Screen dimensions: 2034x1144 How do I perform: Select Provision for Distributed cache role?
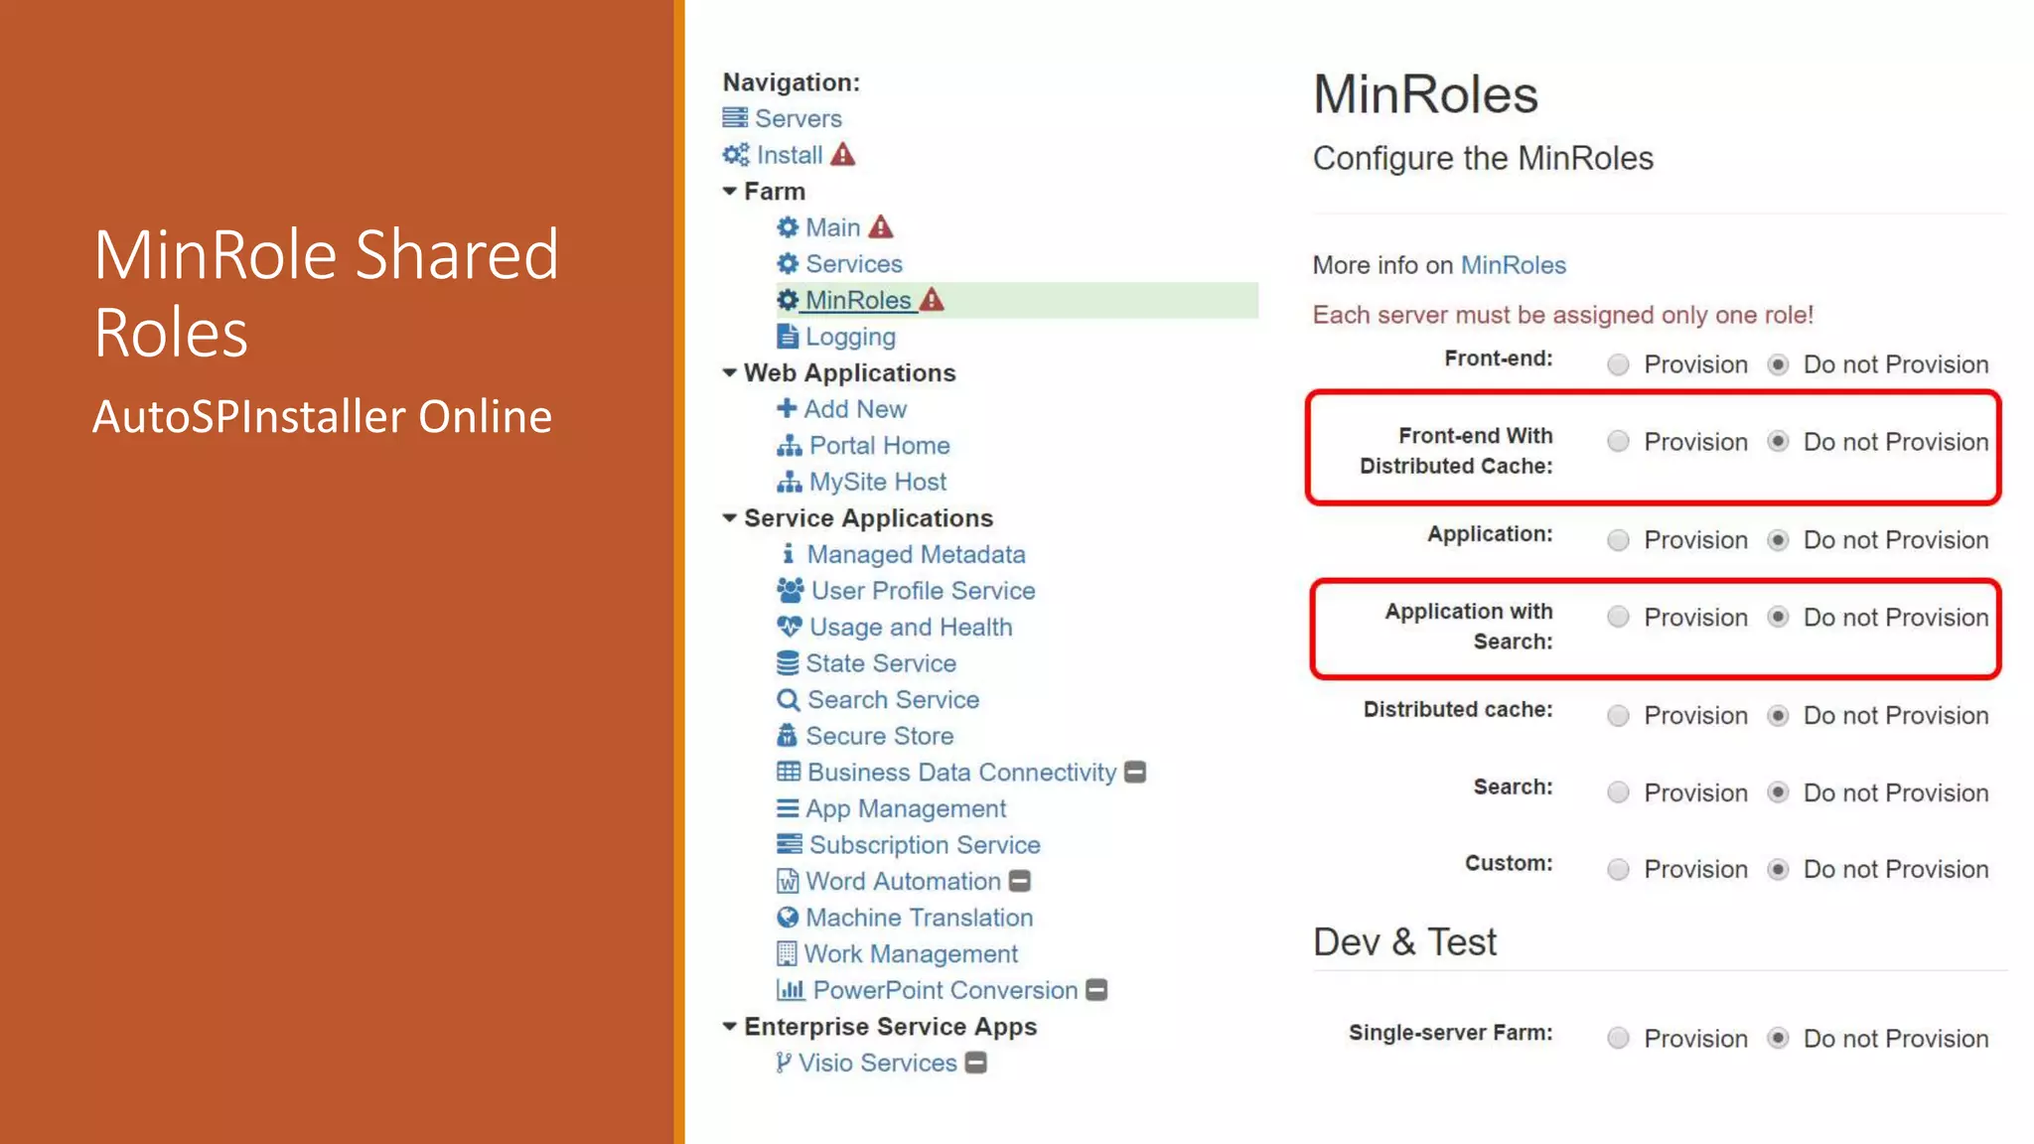coord(1619,716)
